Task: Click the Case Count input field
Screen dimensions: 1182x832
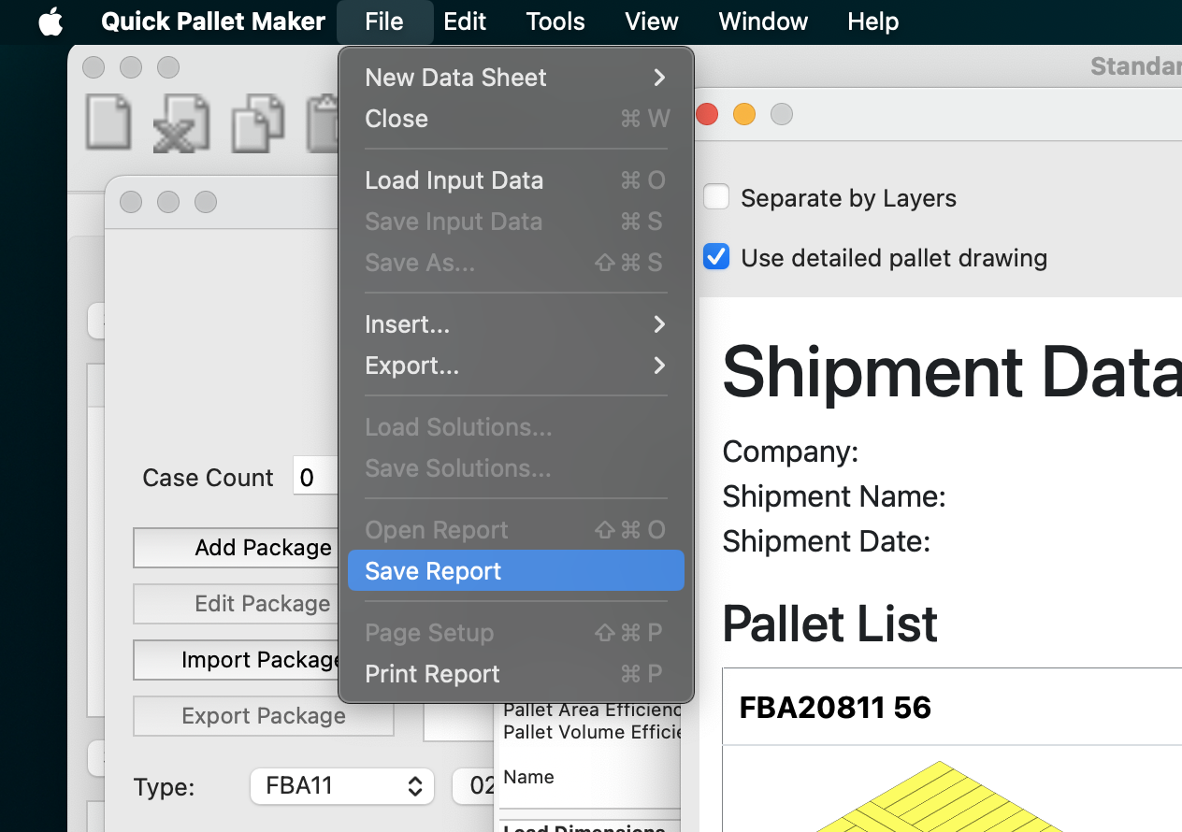Action: pos(316,478)
